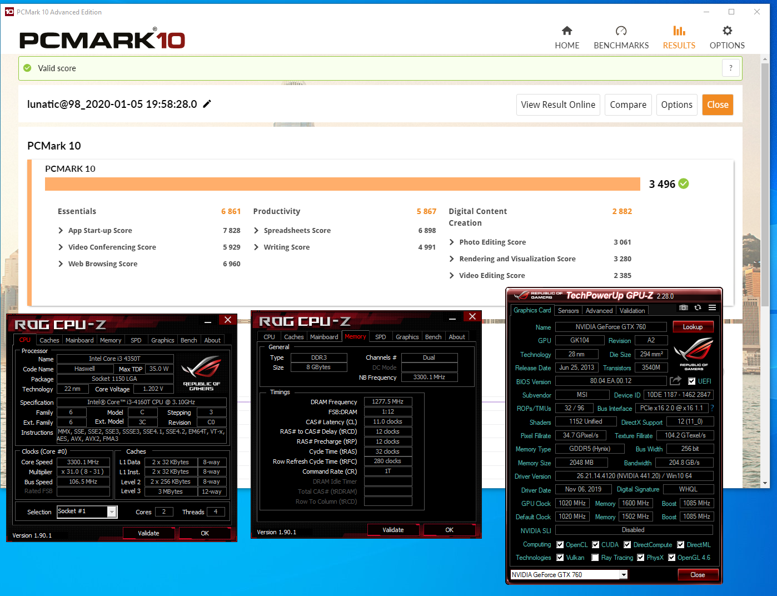Expand Photo Editing Score
The height and width of the screenshot is (596, 777).
point(452,242)
